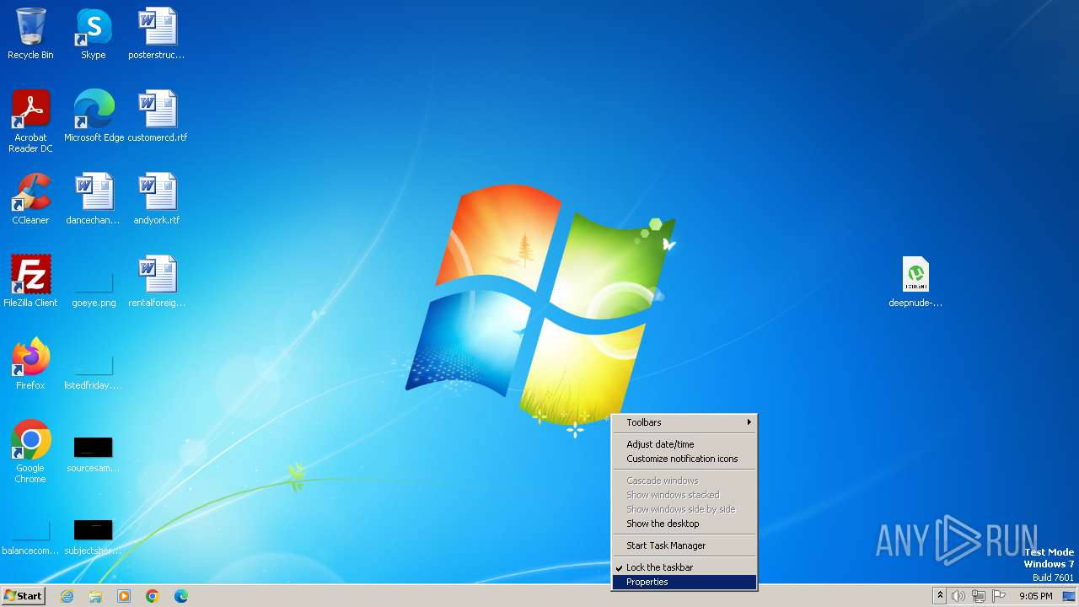
Task: Select the Skype desktop shortcut
Action: pos(94,34)
